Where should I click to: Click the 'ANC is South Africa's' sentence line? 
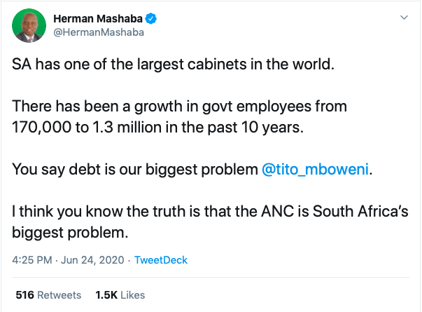click(x=210, y=211)
